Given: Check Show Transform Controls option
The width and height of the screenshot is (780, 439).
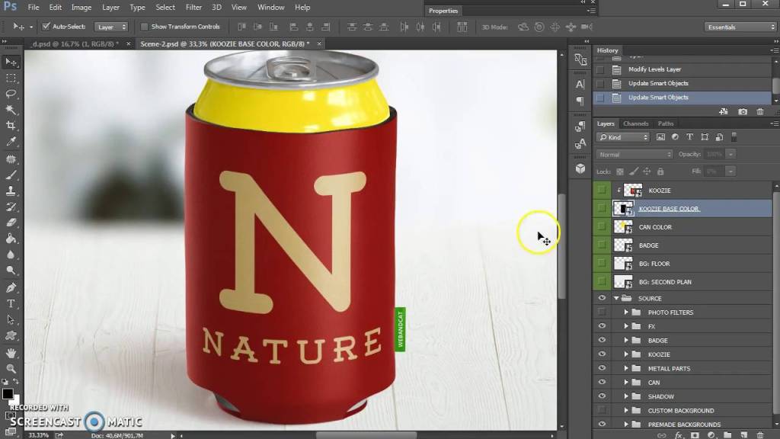Looking at the screenshot, I should pos(144,27).
